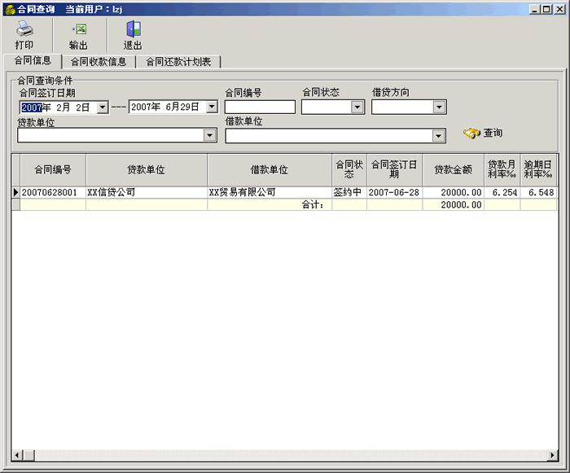This screenshot has height=473, width=570.
Task: Click the 贷款金额 column header
Action: pos(454,170)
